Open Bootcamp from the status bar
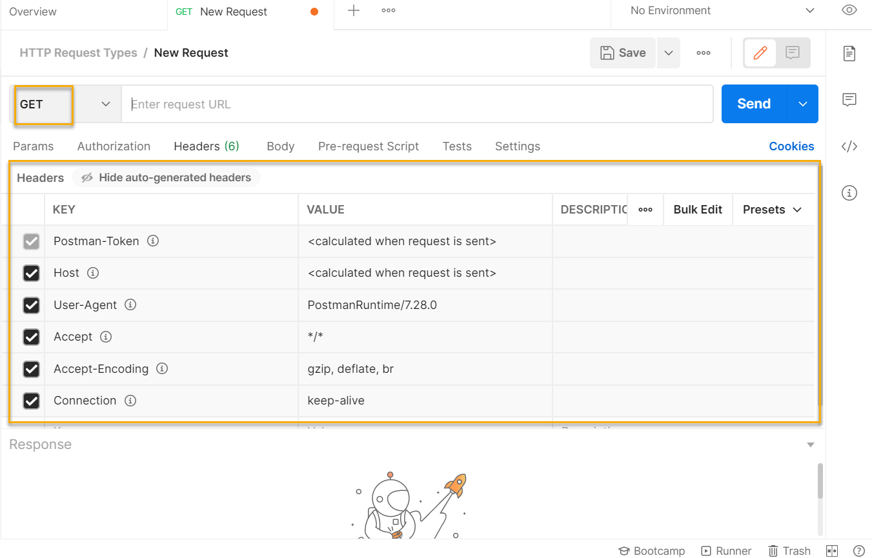The width and height of the screenshot is (872, 558). click(x=651, y=550)
